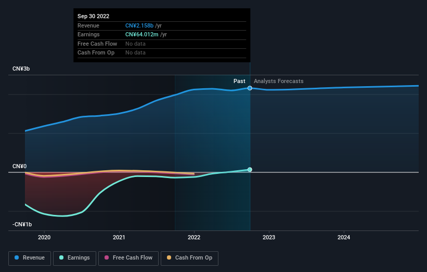Screen dimensions: 427x272
Task: Click the CN¥2.158b revenue value
Action: click(x=139, y=25)
